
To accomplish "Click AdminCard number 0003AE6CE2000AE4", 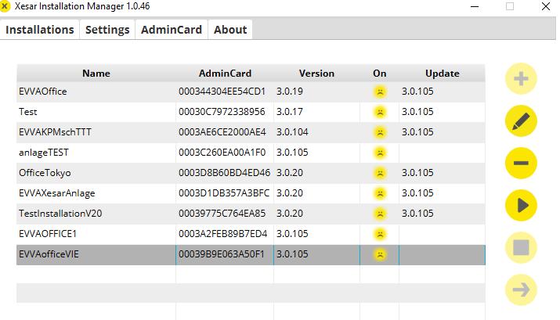I will [222, 132].
